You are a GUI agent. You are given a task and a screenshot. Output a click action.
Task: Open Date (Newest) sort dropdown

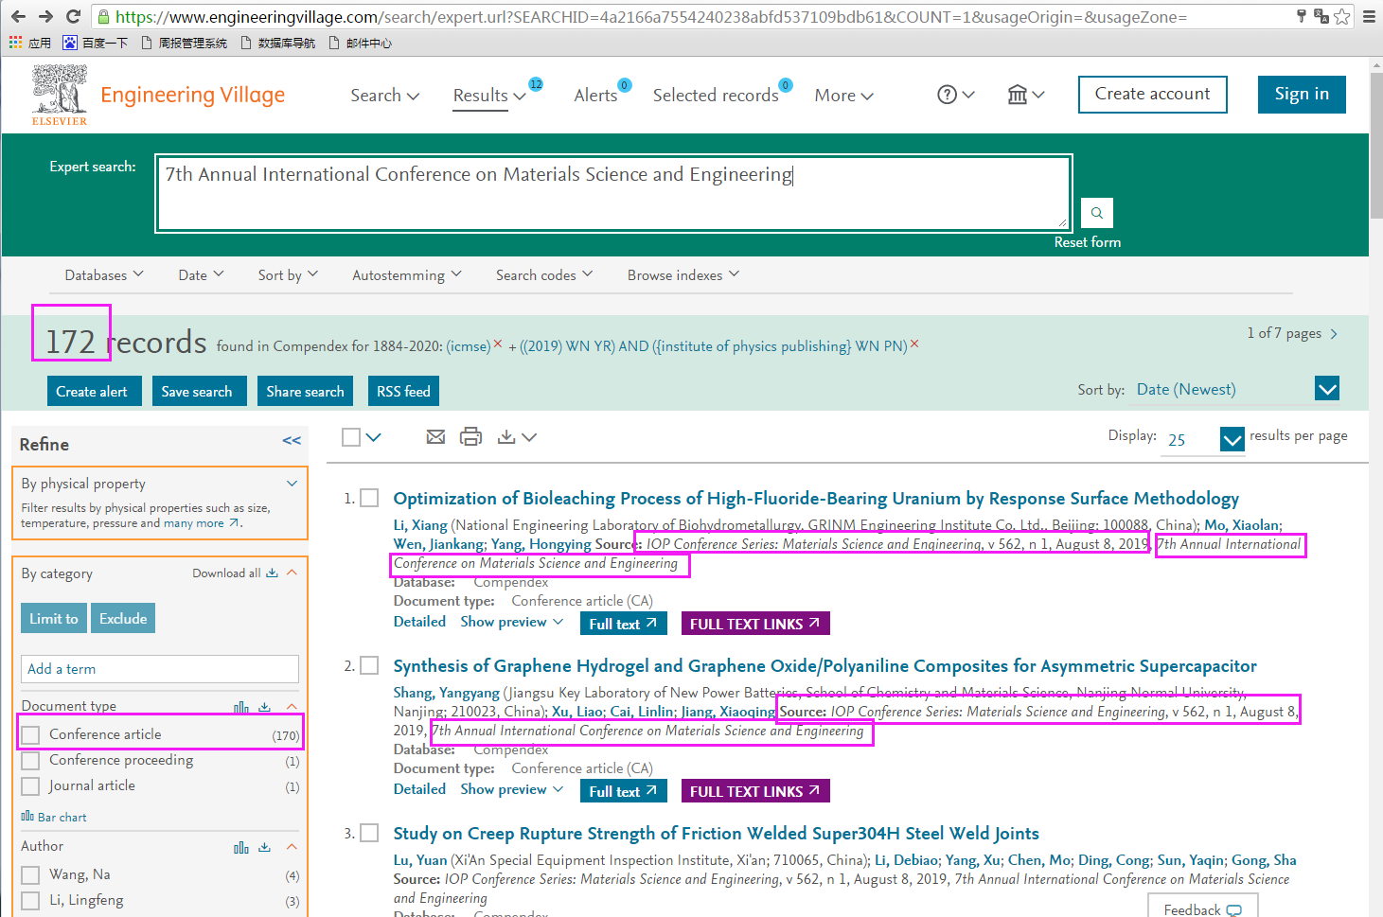pyautogui.click(x=1327, y=389)
